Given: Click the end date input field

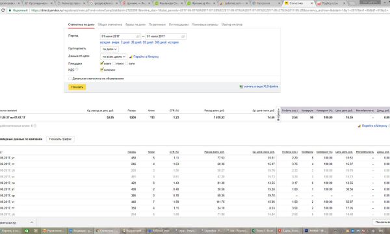Looking at the screenshot, I should [166, 36].
